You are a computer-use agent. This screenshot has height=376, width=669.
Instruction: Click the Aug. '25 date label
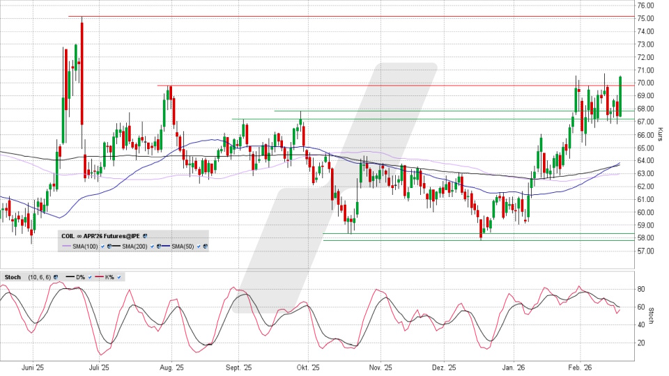[x=171, y=368]
